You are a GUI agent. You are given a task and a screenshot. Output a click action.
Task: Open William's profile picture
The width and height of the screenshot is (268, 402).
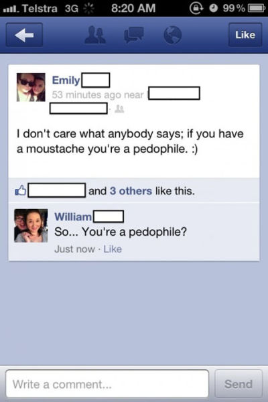point(31,226)
